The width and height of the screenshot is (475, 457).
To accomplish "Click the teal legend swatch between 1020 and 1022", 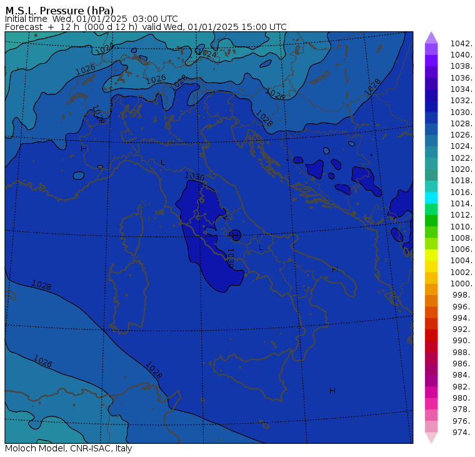I will pos(431,163).
